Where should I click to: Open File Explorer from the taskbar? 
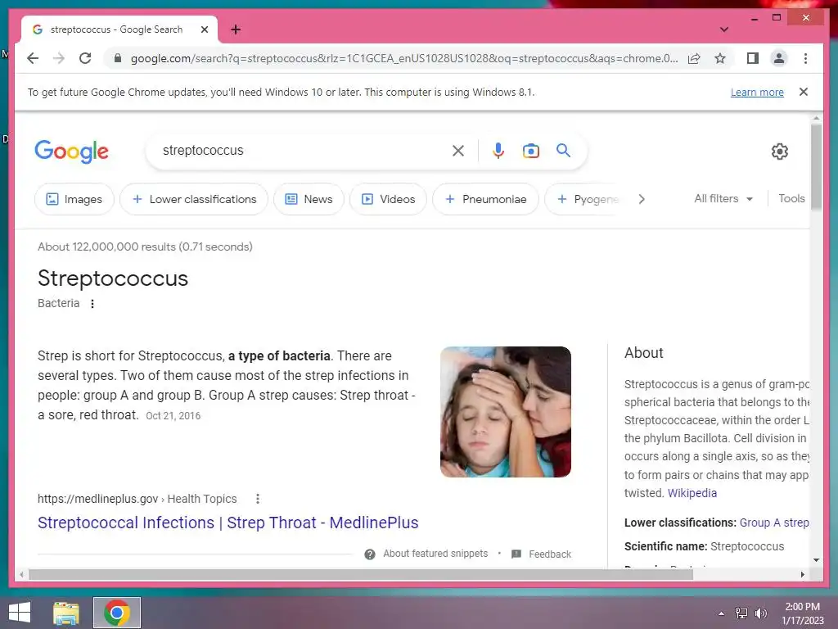tap(66, 613)
